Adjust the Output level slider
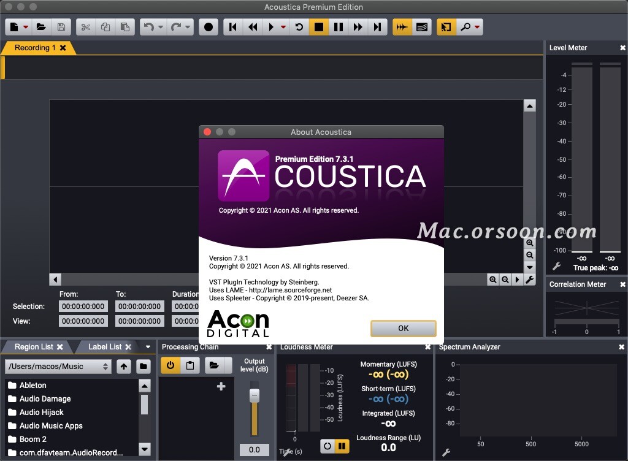This screenshot has width=628, height=461. coord(255,395)
